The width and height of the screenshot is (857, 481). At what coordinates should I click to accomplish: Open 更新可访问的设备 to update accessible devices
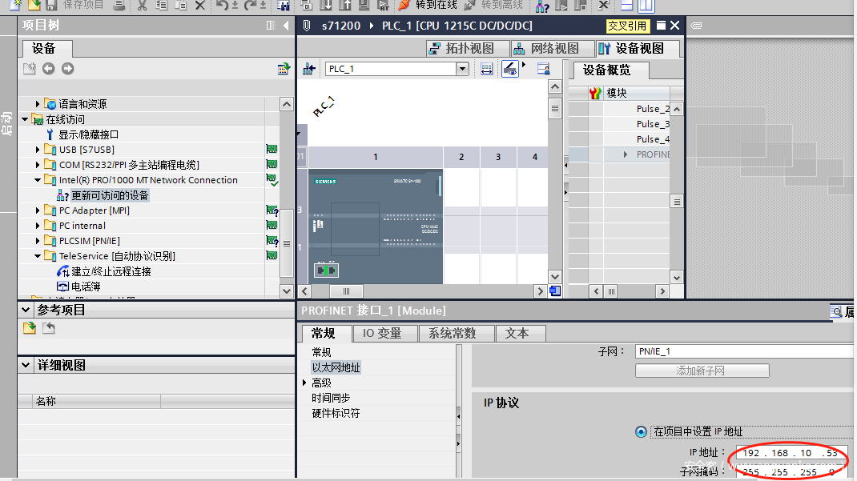pos(109,195)
